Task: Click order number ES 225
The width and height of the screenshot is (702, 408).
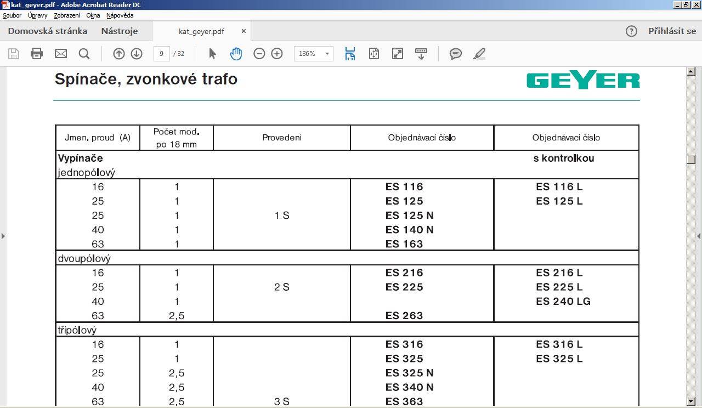Action: pos(404,287)
